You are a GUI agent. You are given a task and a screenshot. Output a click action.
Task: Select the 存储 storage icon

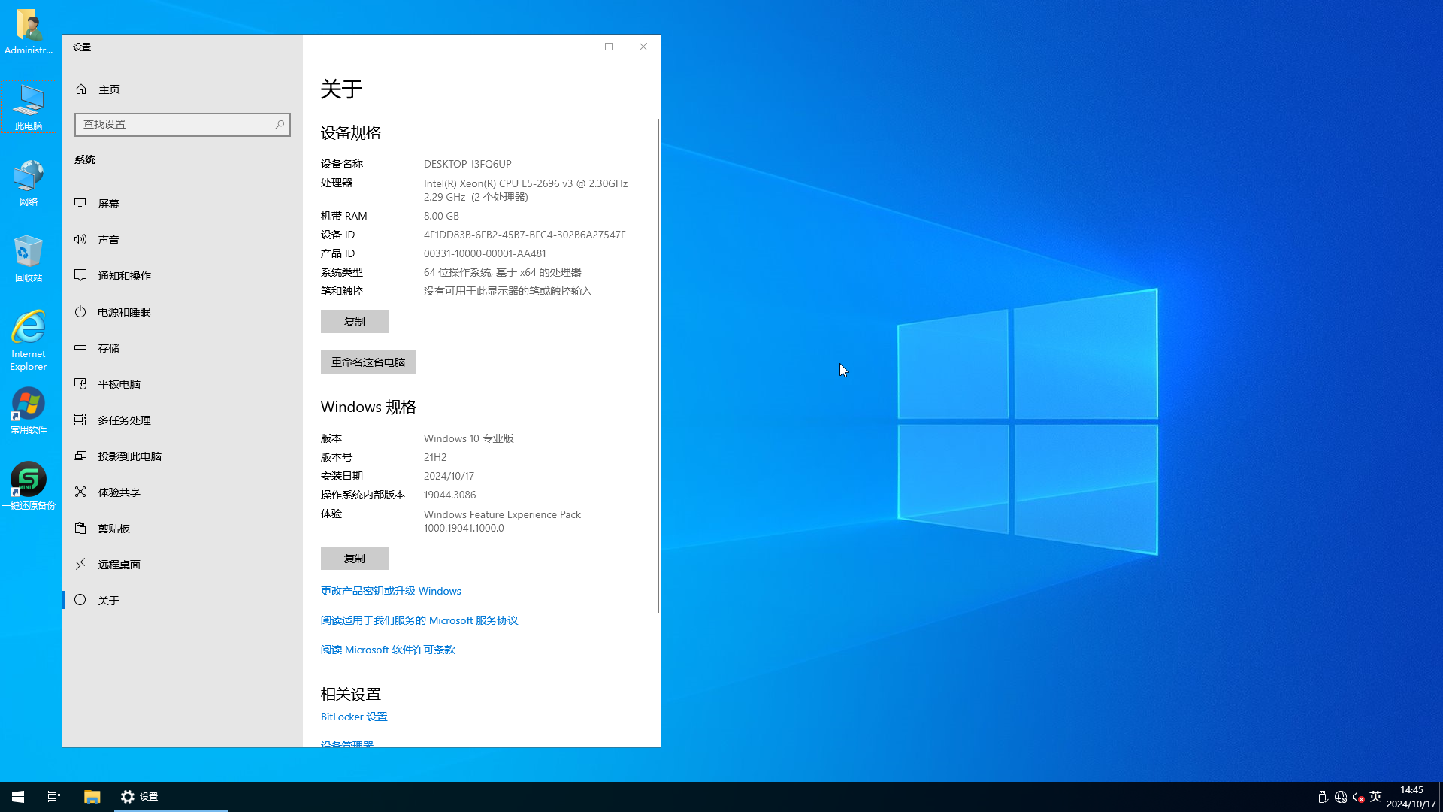coord(80,347)
